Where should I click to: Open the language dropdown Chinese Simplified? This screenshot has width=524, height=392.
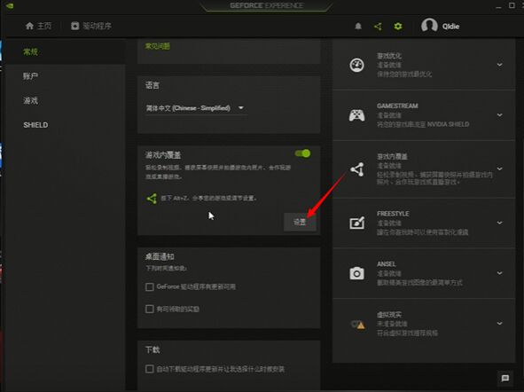[196, 108]
